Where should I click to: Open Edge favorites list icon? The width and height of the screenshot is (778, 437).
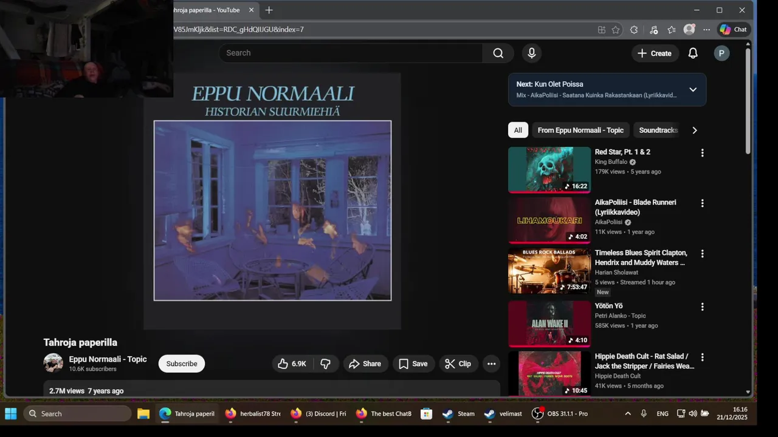pyautogui.click(x=672, y=29)
